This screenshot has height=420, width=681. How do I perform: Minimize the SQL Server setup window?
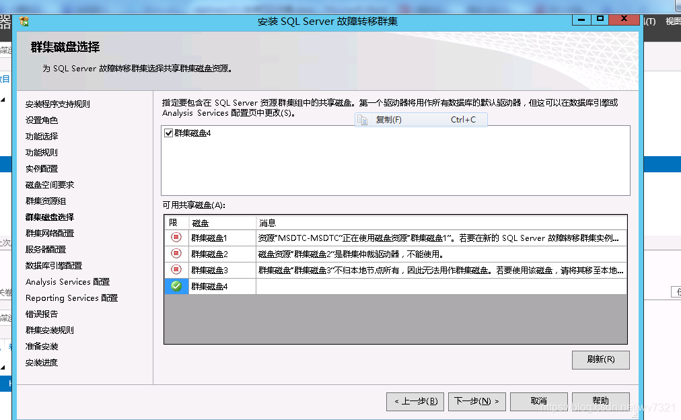click(x=581, y=20)
